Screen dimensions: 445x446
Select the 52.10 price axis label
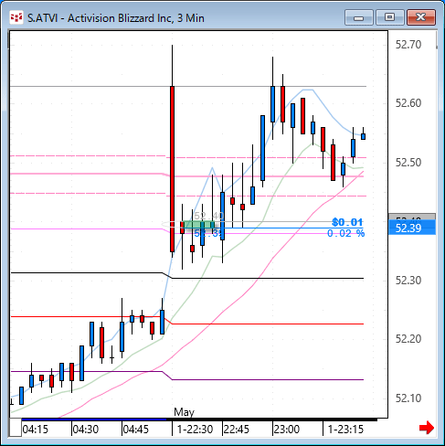coord(408,398)
